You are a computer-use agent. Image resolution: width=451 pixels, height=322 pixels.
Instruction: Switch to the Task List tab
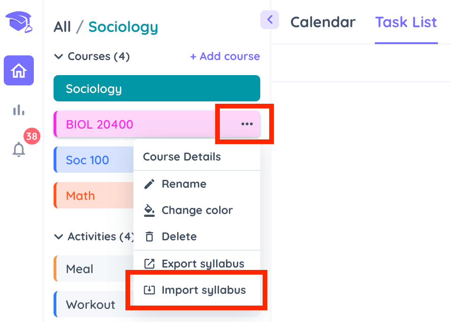(406, 22)
